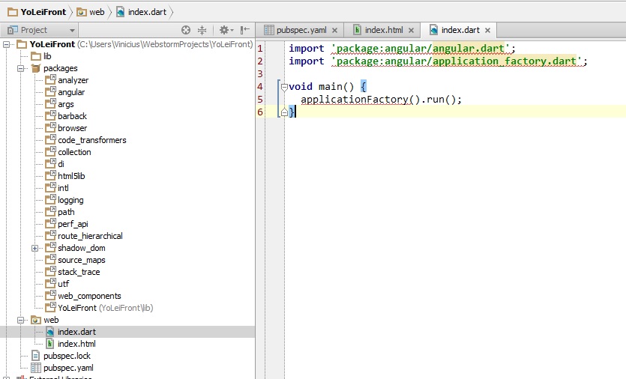Open the Project panel gear settings
626x379 pixels.
click(x=223, y=30)
